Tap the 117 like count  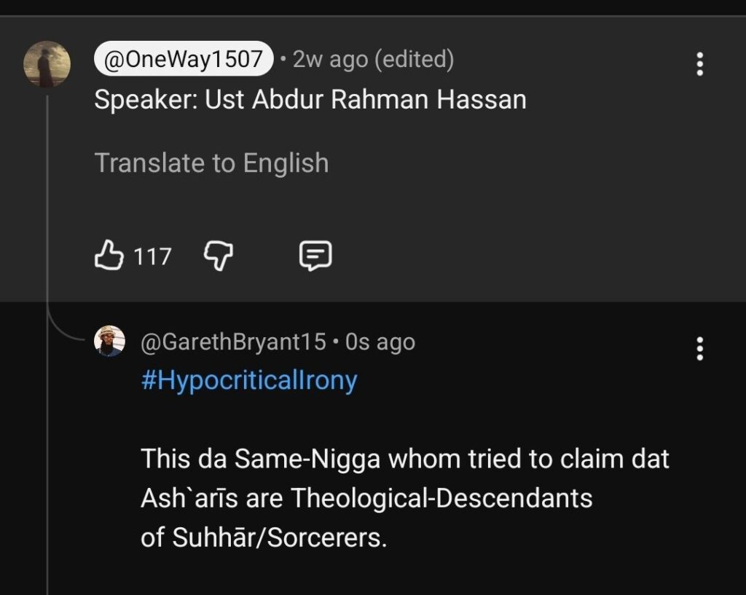pos(152,256)
